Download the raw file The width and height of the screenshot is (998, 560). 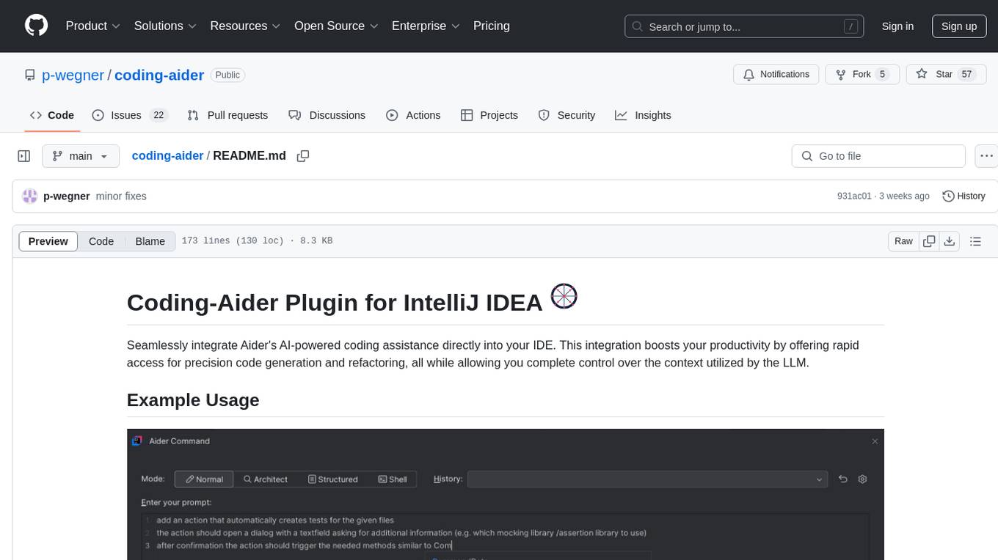click(x=949, y=241)
